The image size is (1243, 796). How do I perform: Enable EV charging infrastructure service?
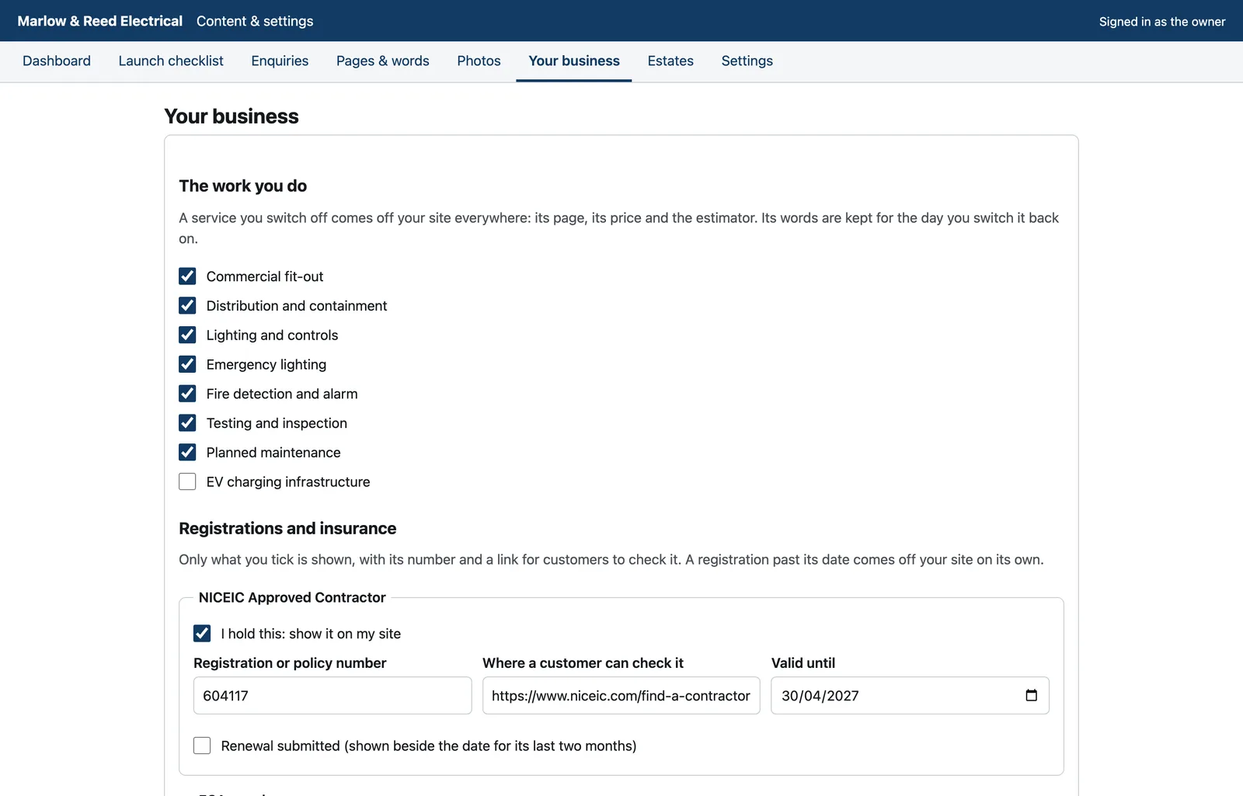[x=187, y=481]
